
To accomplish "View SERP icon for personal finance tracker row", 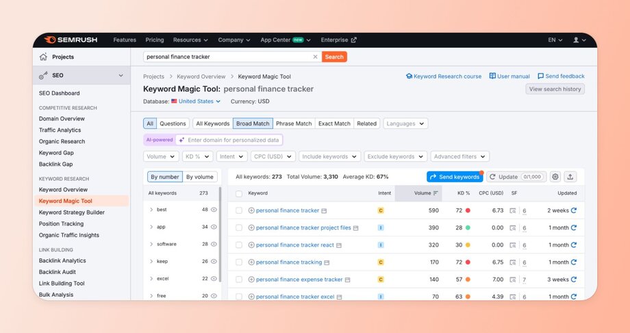I will tap(513, 210).
